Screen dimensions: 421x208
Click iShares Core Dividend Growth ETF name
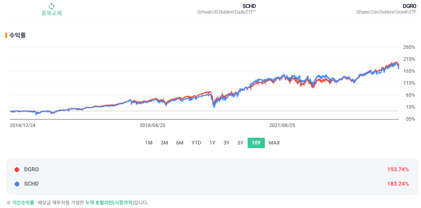pos(385,12)
